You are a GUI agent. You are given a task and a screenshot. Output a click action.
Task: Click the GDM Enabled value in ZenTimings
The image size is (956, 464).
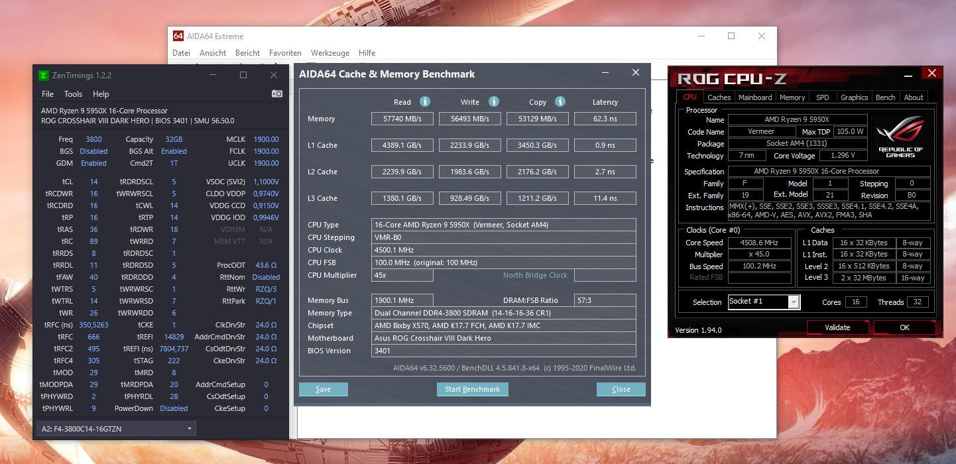tap(93, 163)
